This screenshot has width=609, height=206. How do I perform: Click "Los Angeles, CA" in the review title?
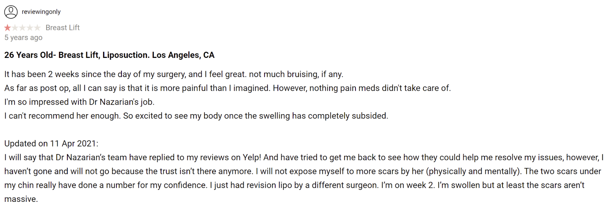coord(183,55)
